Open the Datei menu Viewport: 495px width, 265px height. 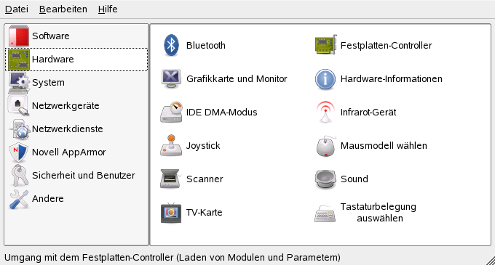(x=17, y=9)
